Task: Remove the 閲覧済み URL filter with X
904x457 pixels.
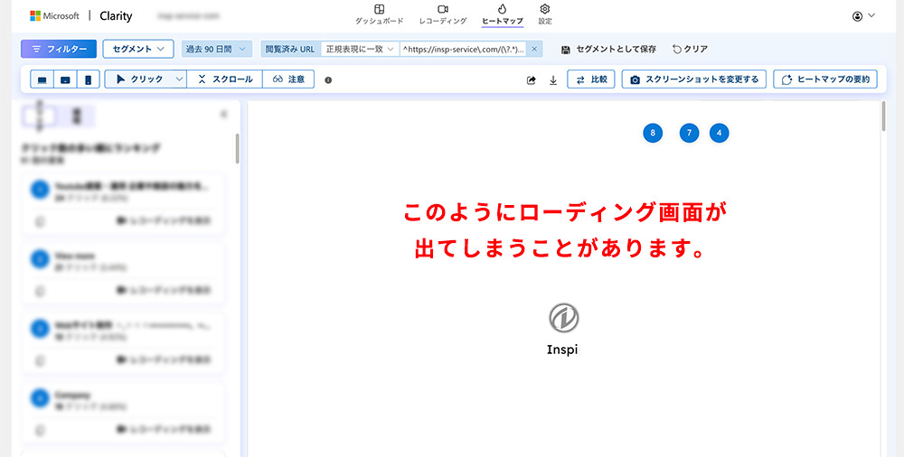Action: (x=534, y=49)
